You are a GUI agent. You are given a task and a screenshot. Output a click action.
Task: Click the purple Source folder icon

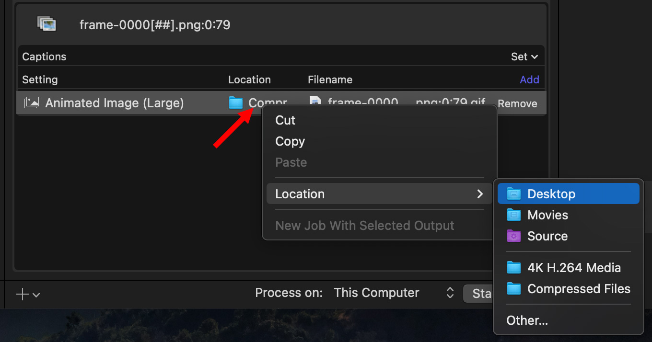(x=513, y=236)
